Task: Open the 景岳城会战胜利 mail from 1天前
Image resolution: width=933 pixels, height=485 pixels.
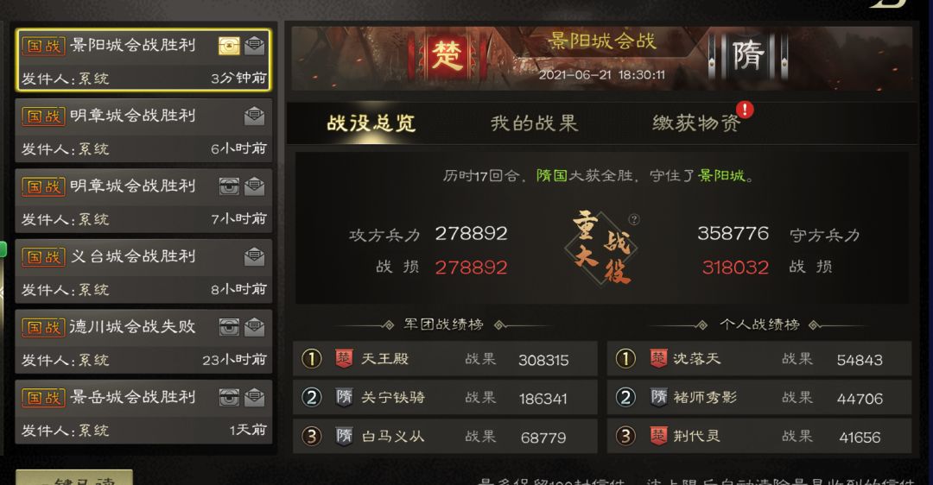Action: click(x=143, y=412)
